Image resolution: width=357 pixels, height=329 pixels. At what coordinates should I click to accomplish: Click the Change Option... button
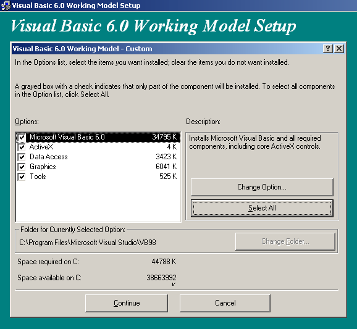(262, 187)
